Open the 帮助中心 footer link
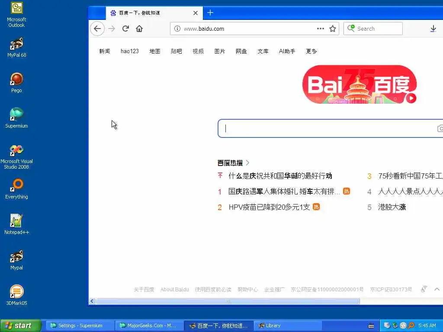 pos(248,289)
